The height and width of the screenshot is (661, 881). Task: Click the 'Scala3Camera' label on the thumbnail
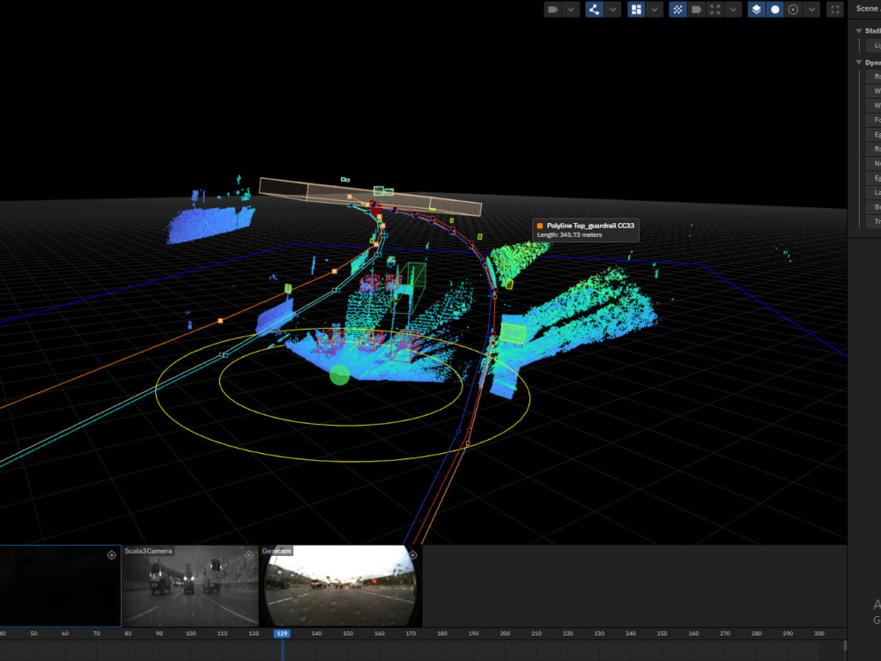click(148, 551)
